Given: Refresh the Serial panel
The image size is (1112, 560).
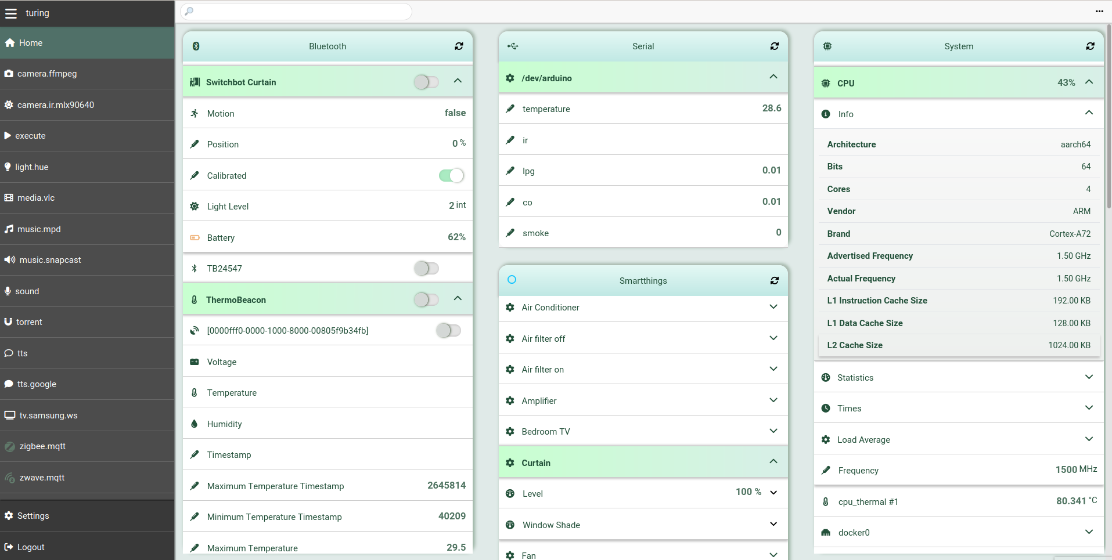Looking at the screenshot, I should [x=775, y=46].
